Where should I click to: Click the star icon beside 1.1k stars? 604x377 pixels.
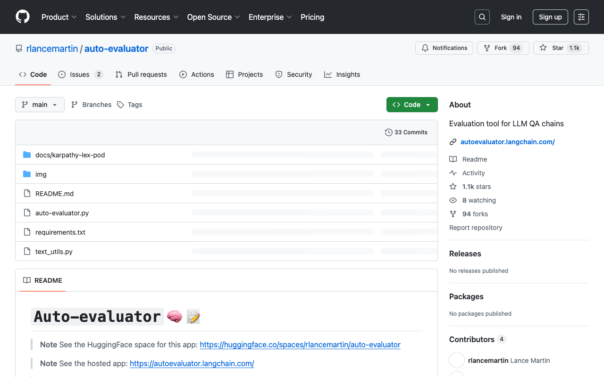(453, 187)
